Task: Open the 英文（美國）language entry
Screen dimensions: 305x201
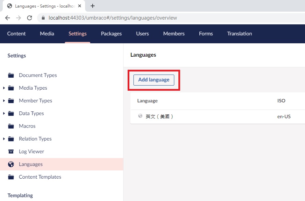Action: click(x=160, y=116)
